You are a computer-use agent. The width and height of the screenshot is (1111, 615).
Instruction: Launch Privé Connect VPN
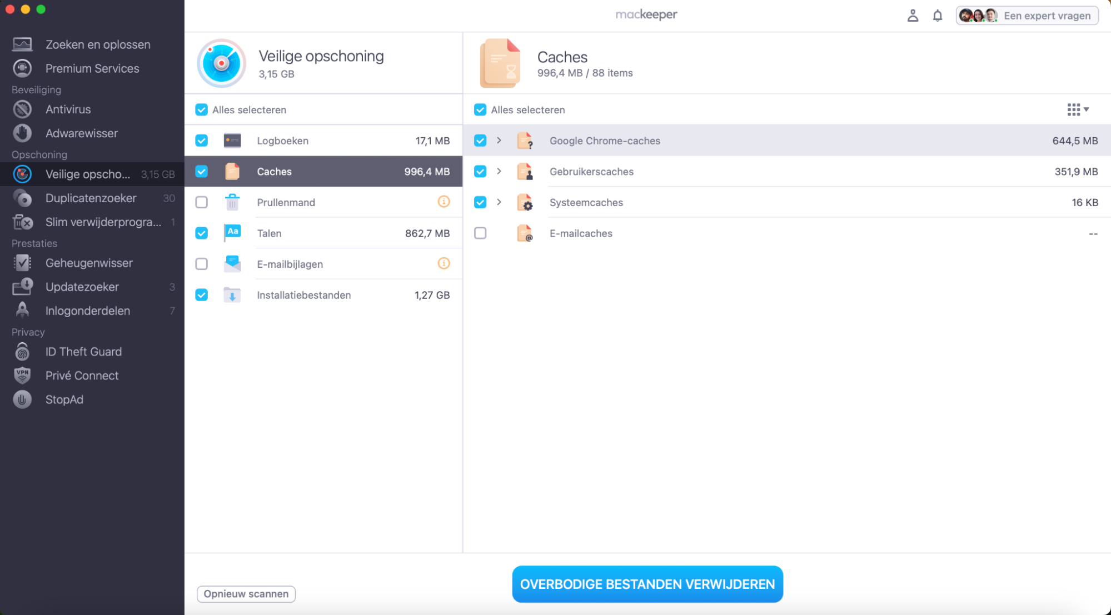point(82,376)
